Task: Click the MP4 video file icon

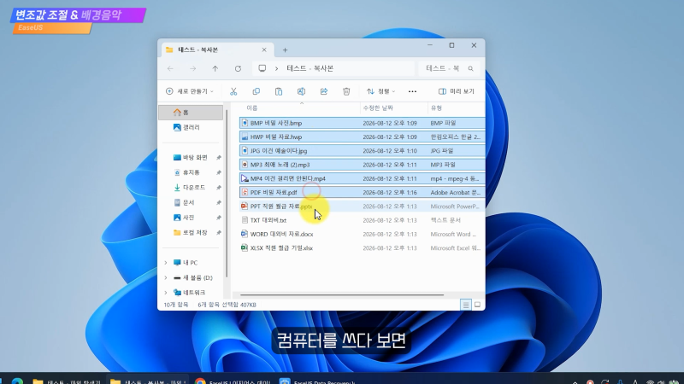Action: click(x=245, y=178)
